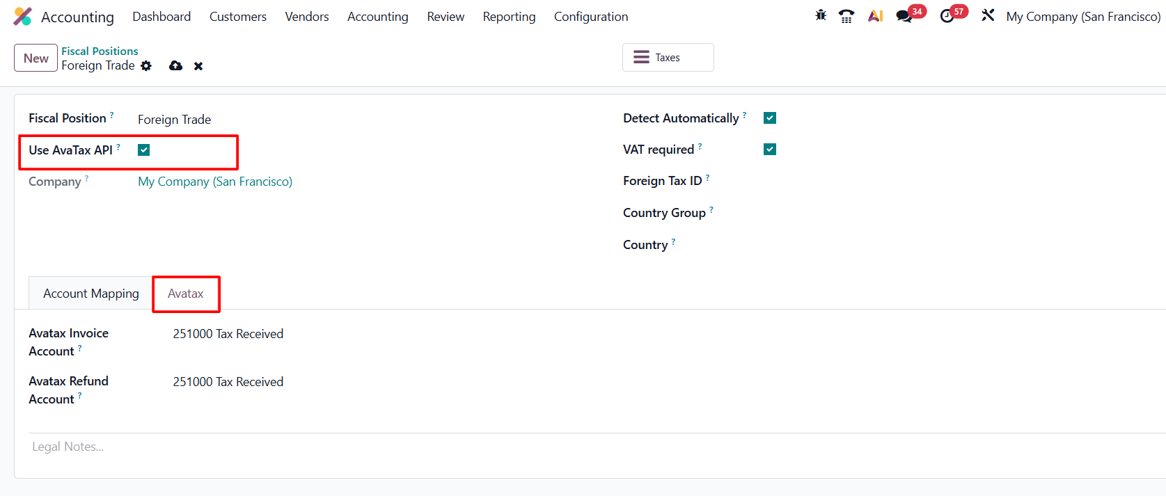Open the Customers menu
The height and width of the screenshot is (496, 1166).
(x=238, y=17)
